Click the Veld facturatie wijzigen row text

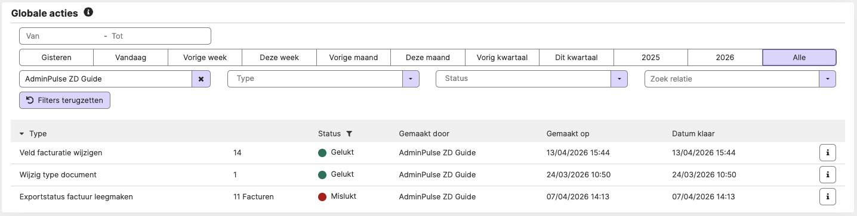(61, 152)
